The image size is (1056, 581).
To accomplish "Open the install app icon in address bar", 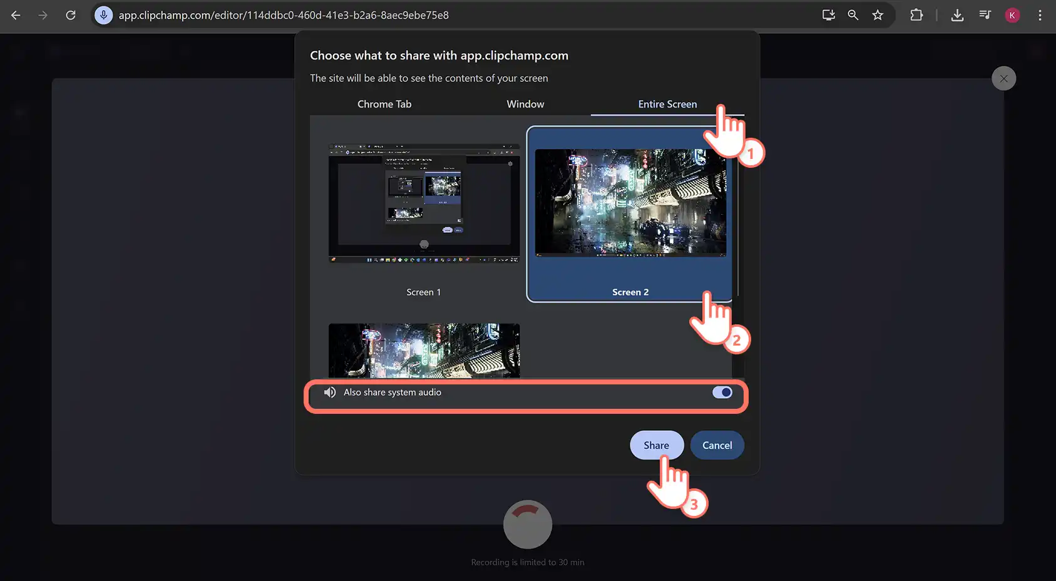I will 828,15.
